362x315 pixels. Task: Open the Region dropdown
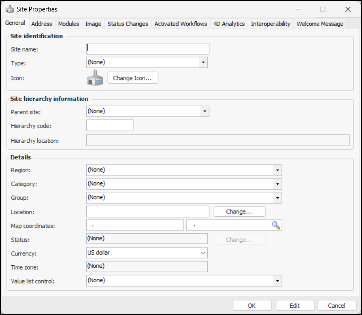[277, 170]
